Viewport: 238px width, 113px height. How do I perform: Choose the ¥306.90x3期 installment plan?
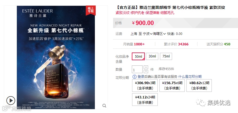pos(145,86)
